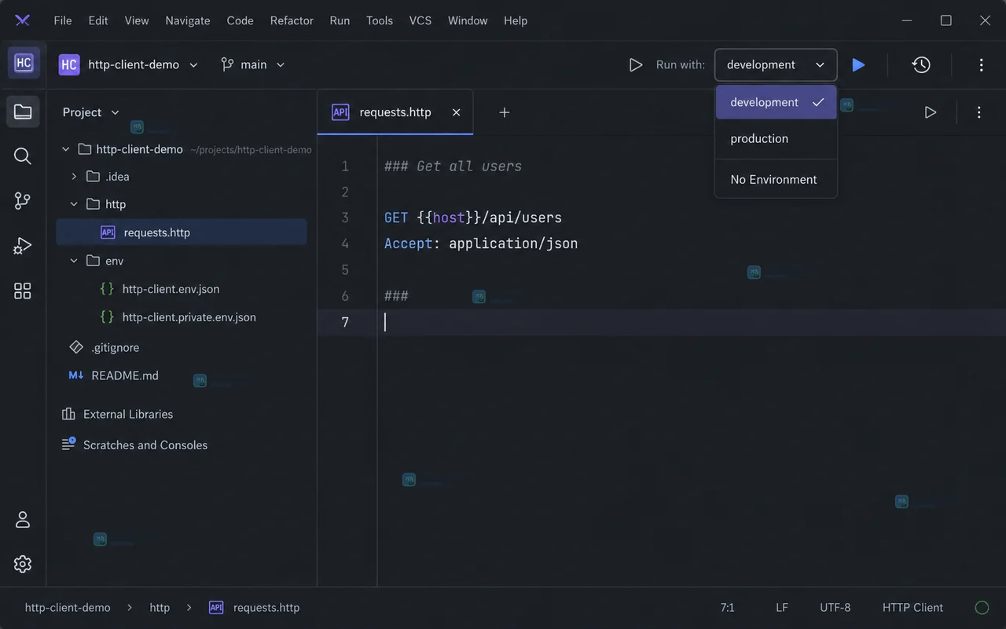The width and height of the screenshot is (1006, 629).
Task: Open the Navigate menu
Action: click(188, 20)
